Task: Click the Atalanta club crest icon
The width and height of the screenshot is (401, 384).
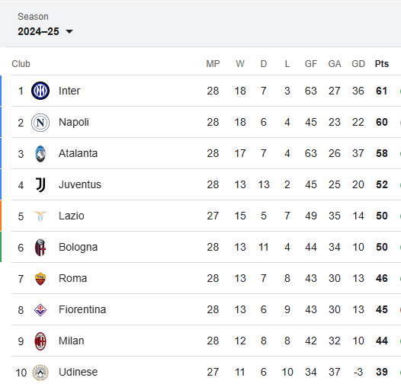Action: [40, 154]
